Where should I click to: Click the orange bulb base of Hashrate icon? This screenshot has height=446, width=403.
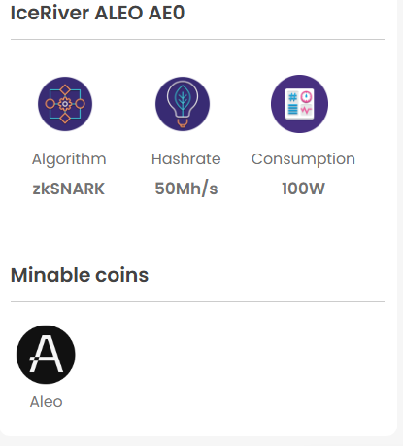183,122
